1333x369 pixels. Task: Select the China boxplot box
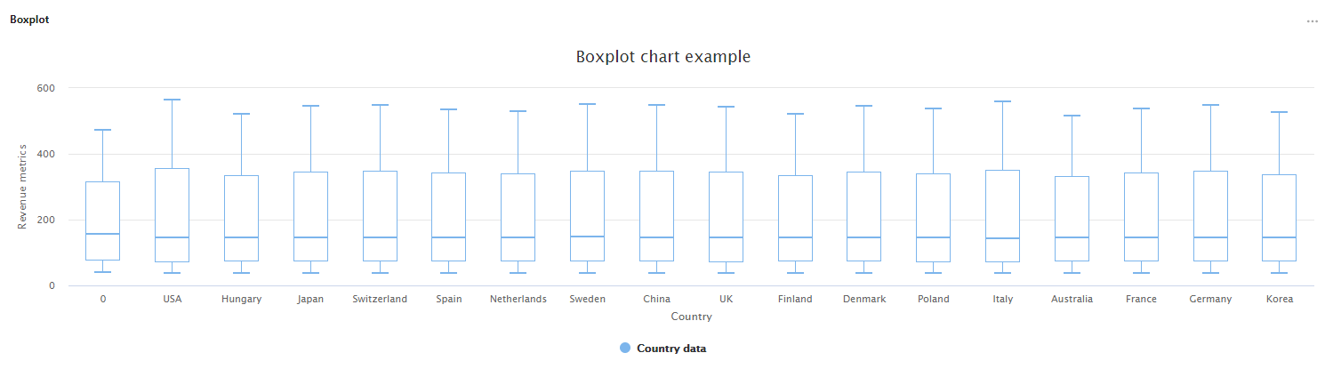tap(656, 215)
